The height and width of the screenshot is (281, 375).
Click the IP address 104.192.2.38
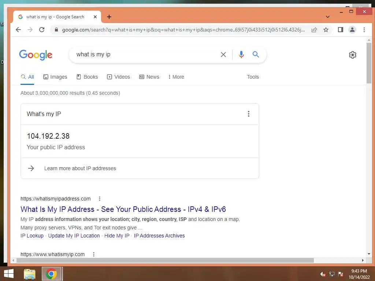pos(48,136)
